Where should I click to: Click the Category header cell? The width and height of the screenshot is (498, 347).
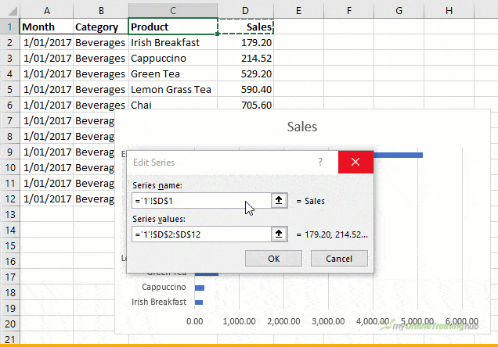101,27
